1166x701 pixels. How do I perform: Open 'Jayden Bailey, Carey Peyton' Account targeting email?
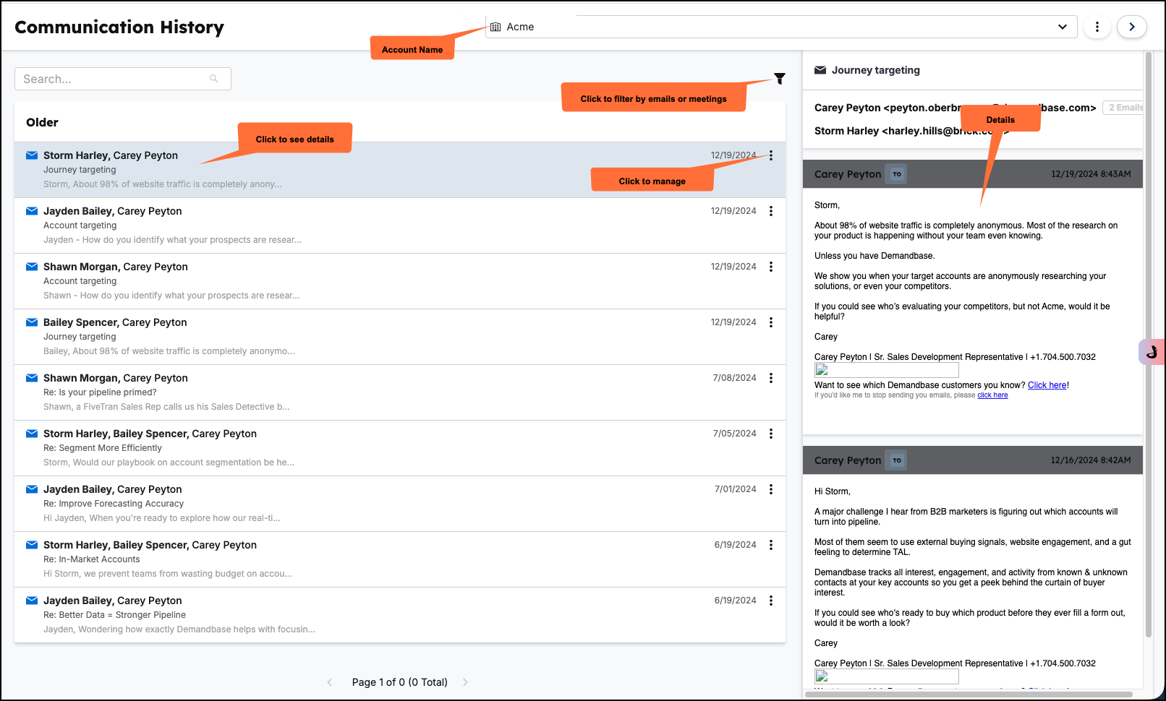[x=400, y=225]
